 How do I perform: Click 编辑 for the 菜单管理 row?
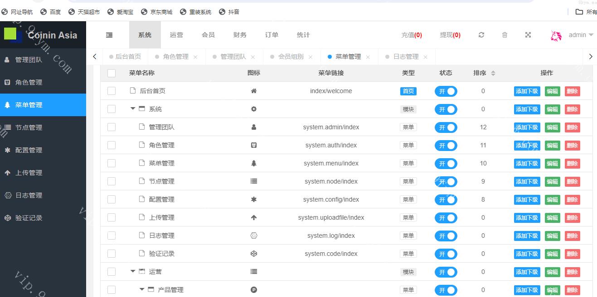[x=552, y=163]
